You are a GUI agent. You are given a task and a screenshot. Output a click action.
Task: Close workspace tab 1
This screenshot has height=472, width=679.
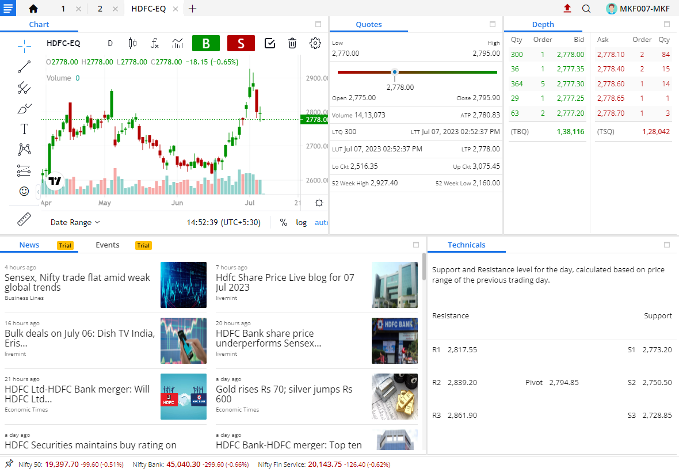pyautogui.click(x=78, y=9)
